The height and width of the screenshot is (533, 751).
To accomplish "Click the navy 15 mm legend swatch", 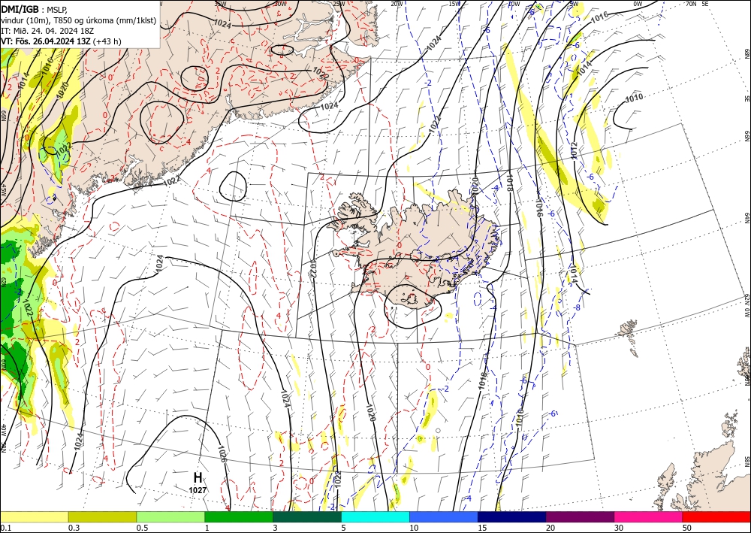I will (512, 516).
